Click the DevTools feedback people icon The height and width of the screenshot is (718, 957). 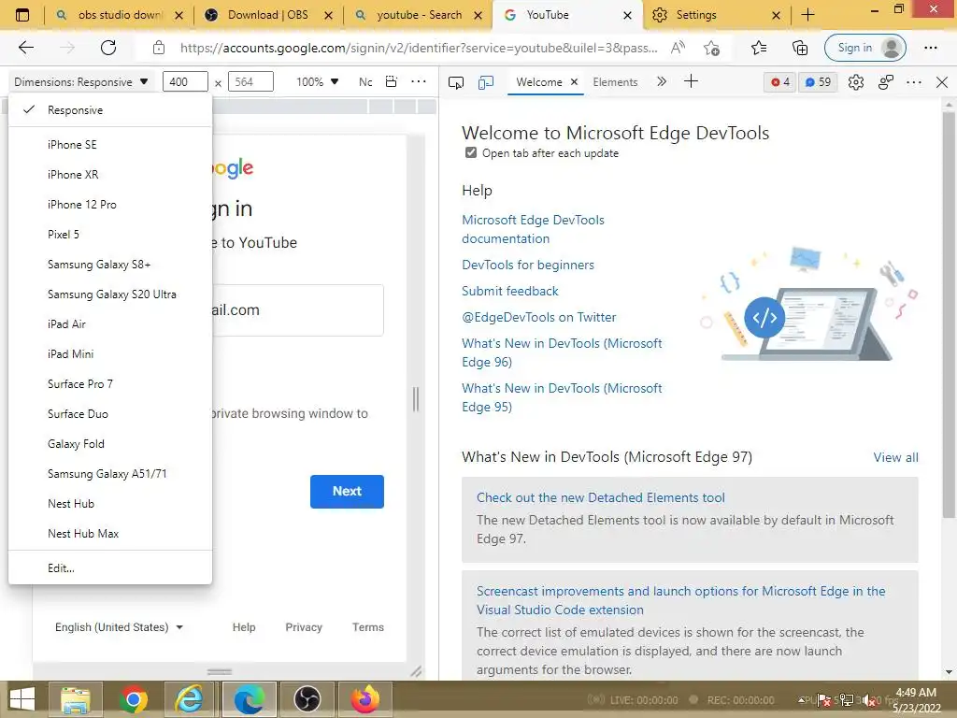(886, 82)
